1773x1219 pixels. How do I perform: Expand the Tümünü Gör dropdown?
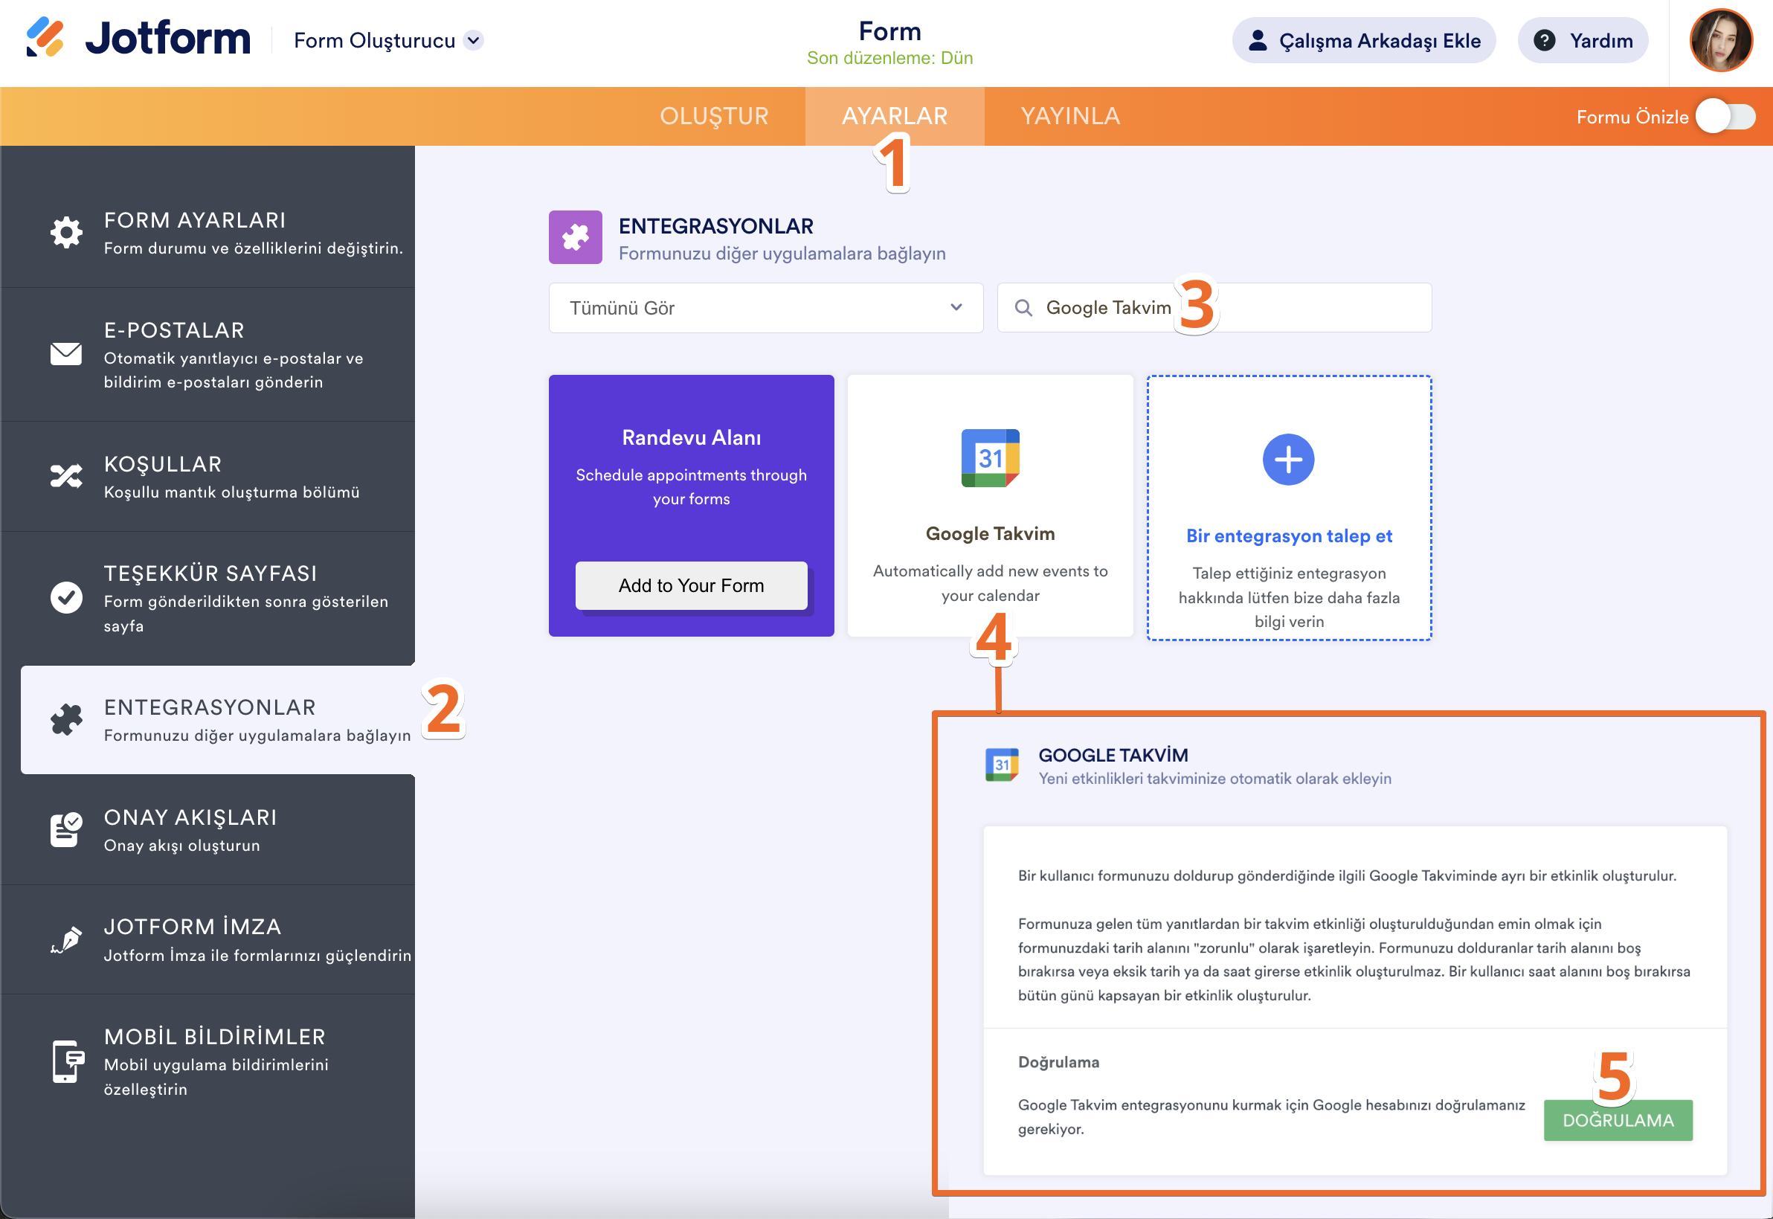click(x=765, y=308)
